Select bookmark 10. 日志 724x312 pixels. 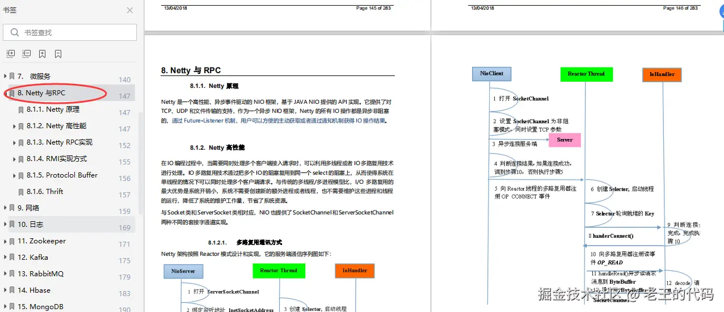[30, 224]
